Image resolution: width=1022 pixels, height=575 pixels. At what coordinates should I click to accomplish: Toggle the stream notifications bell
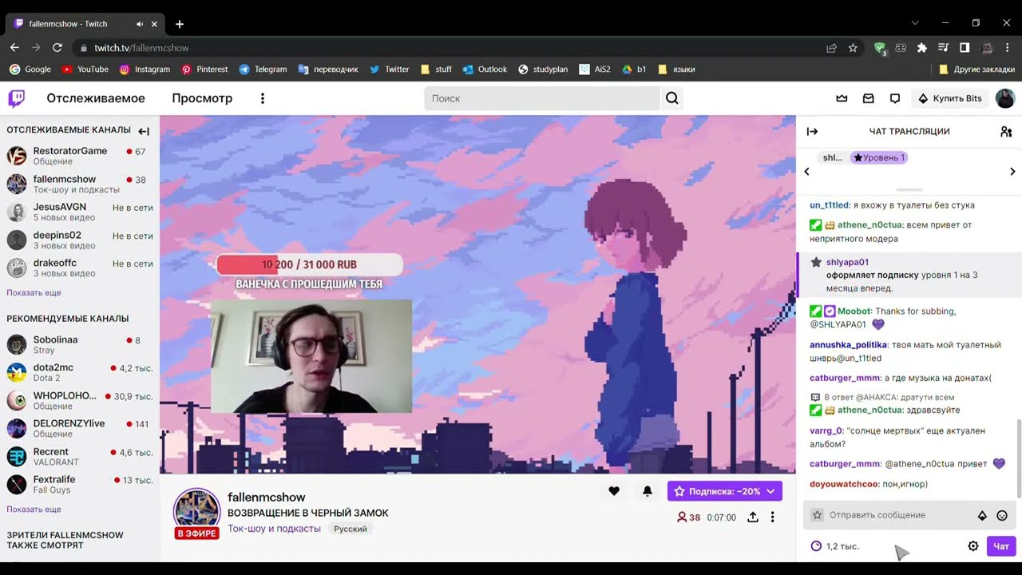point(648,491)
